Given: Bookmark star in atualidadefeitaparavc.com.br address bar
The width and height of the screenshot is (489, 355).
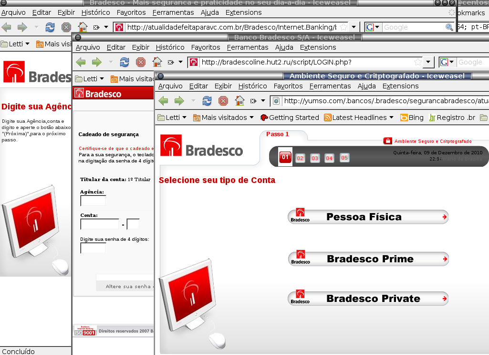Looking at the screenshot, I should [343, 27].
